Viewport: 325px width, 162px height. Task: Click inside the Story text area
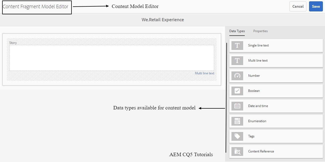pyautogui.click(x=112, y=58)
